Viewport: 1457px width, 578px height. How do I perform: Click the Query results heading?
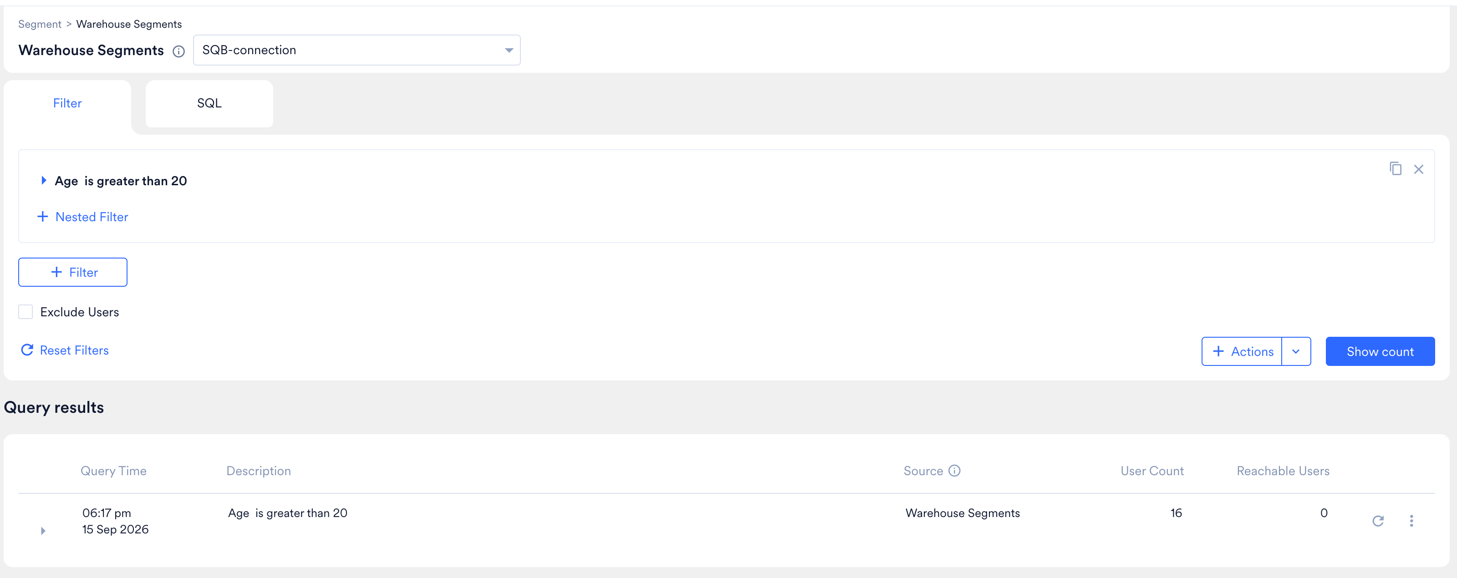pos(54,408)
